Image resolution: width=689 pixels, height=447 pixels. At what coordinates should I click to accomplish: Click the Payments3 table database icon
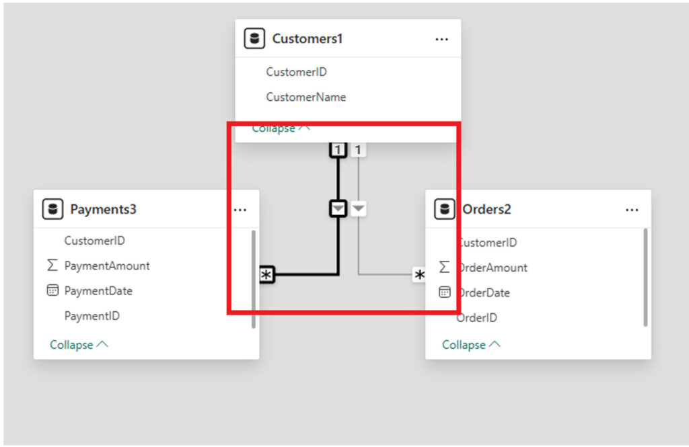click(52, 210)
